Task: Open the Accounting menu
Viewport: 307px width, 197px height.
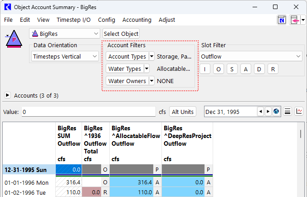Action: point(136,20)
